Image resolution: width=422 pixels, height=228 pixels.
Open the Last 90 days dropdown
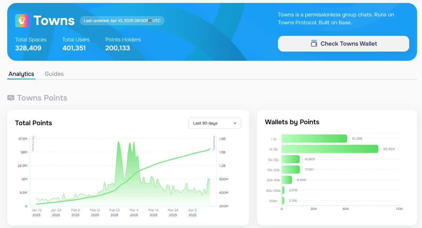(215, 123)
